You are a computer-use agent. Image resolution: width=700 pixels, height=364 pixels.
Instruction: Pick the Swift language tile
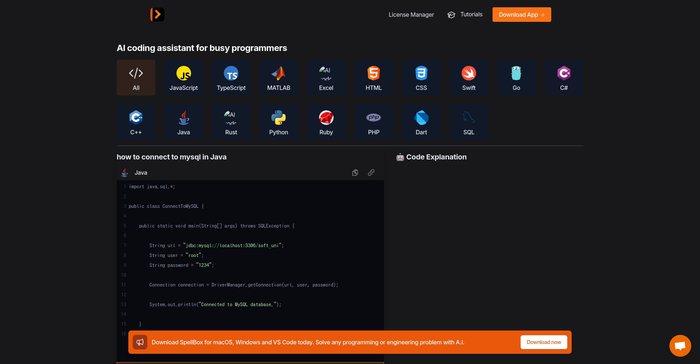468,78
